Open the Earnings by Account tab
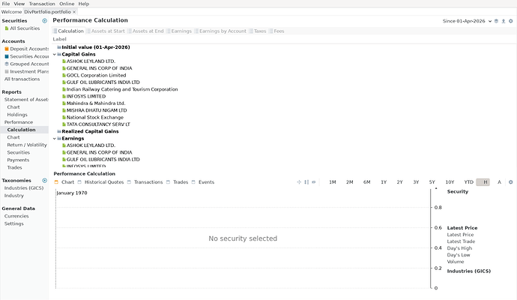 click(220, 31)
